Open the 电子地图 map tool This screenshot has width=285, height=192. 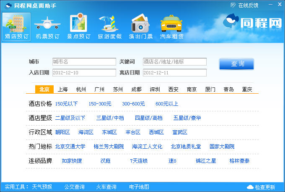(139, 187)
